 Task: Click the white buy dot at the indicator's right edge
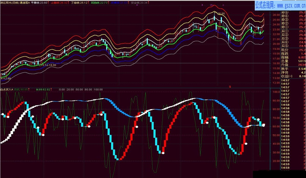tap(263, 125)
